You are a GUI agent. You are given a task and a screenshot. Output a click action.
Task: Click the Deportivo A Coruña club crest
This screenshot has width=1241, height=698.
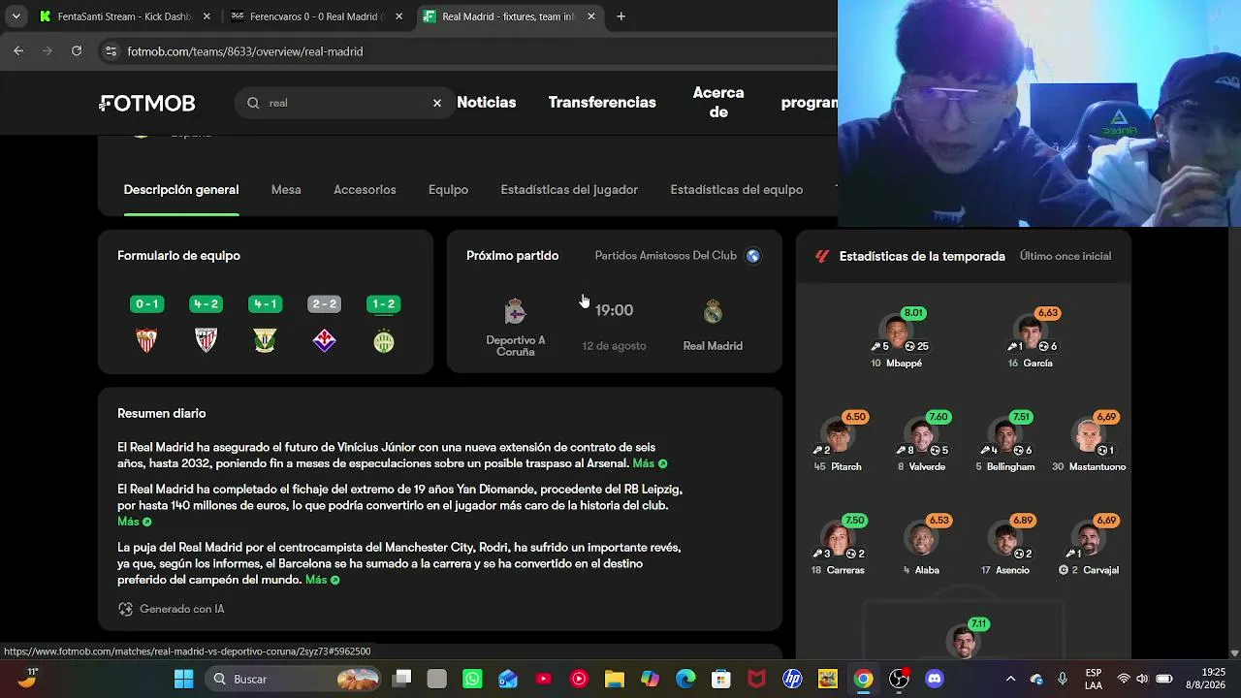click(x=516, y=311)
